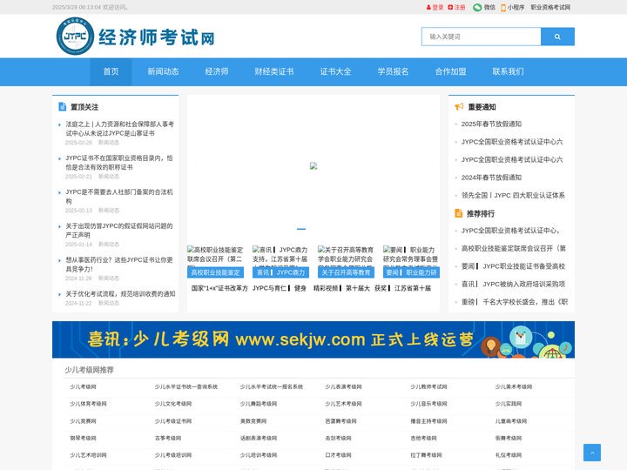Open the 奥数竞赛网 link
This screenshot has width=627, height=470.
click(x=253, y=421)
